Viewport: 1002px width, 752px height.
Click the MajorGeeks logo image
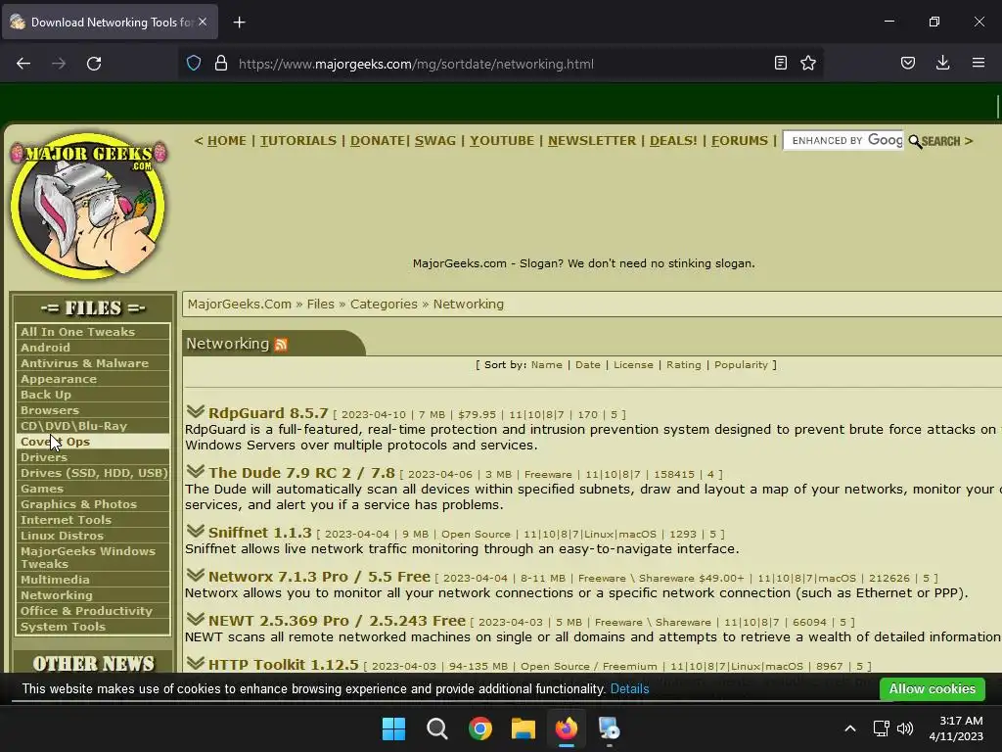pos(89,207)
